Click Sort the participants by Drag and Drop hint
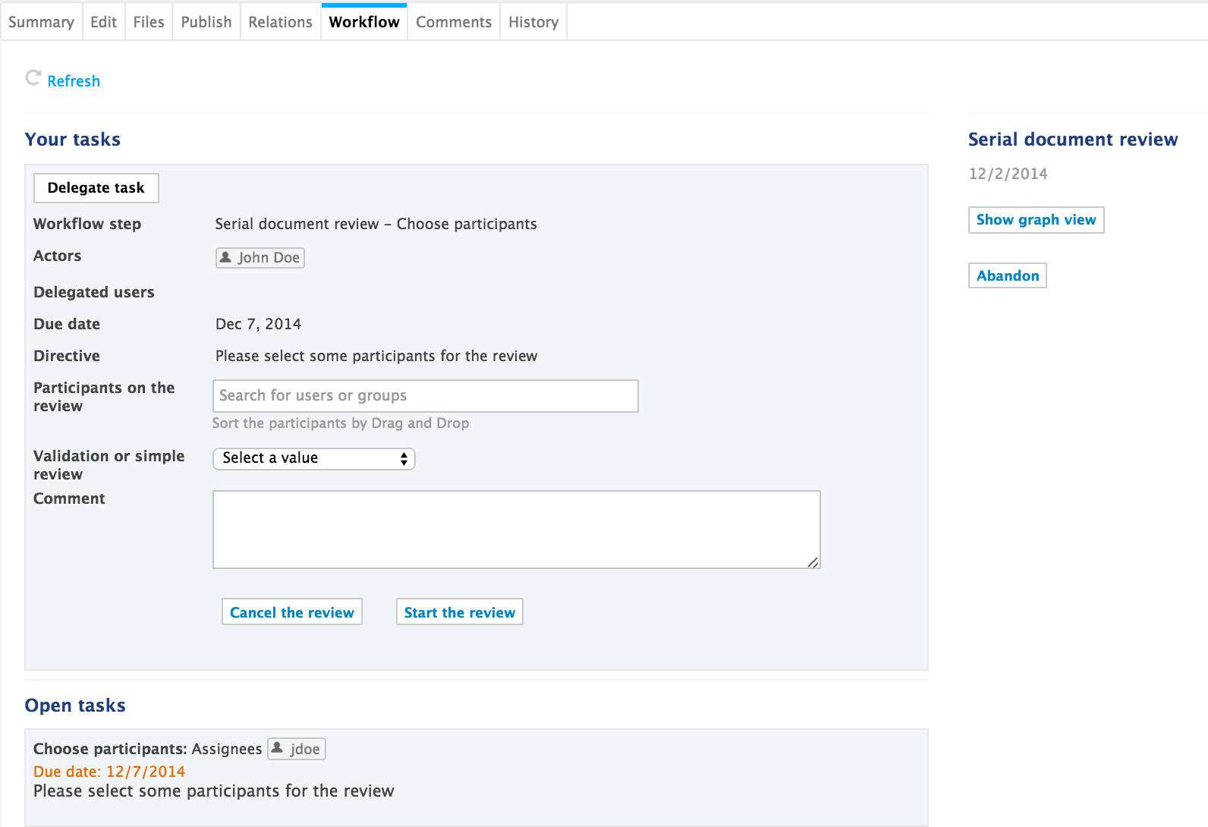 click(x=341, y=423)
